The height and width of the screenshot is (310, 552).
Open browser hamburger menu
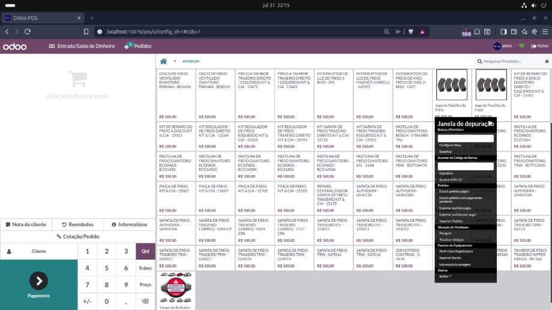click(x=545, y=32)
